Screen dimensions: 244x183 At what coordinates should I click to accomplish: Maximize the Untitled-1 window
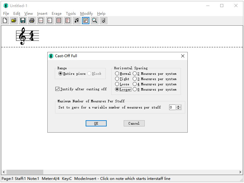(222, 6)
